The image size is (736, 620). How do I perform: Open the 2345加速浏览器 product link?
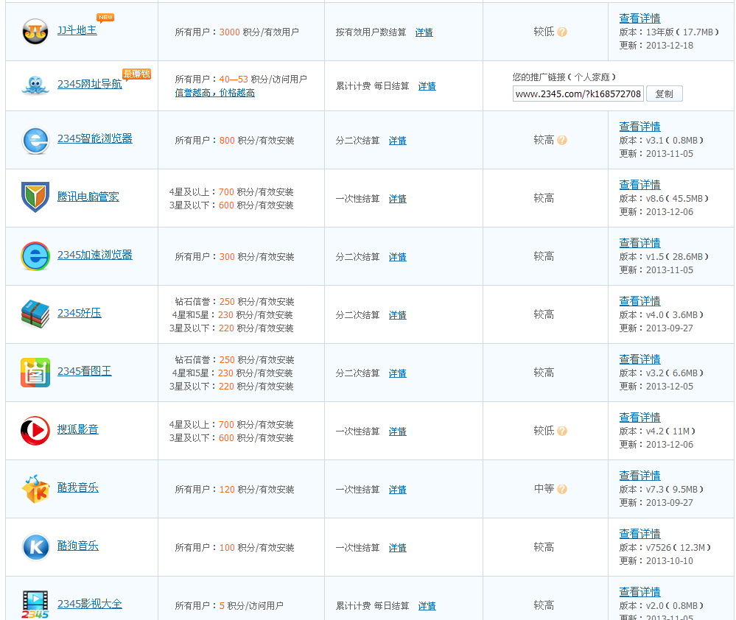tap(95, 255)
